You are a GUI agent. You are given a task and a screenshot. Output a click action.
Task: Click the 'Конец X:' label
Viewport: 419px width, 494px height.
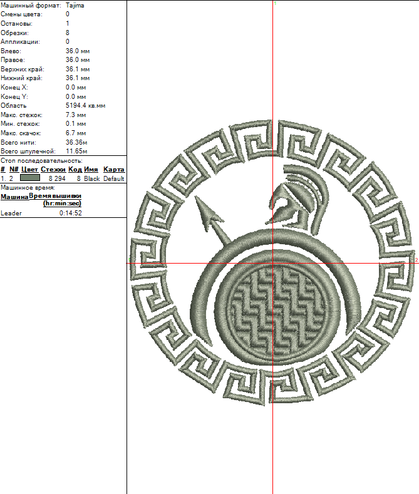14,88
